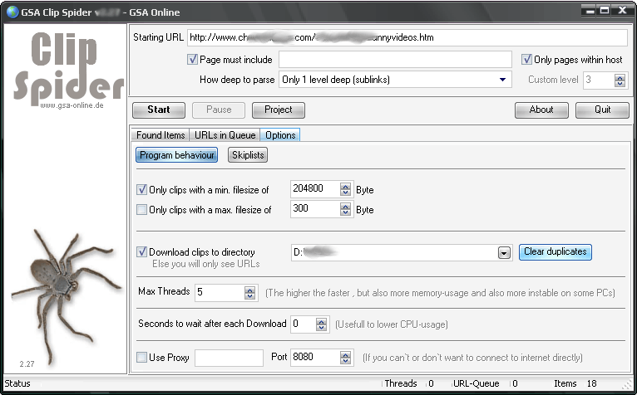Click the spider image in the sidebar
Screen dimensions: 637x395
point(67,296)
